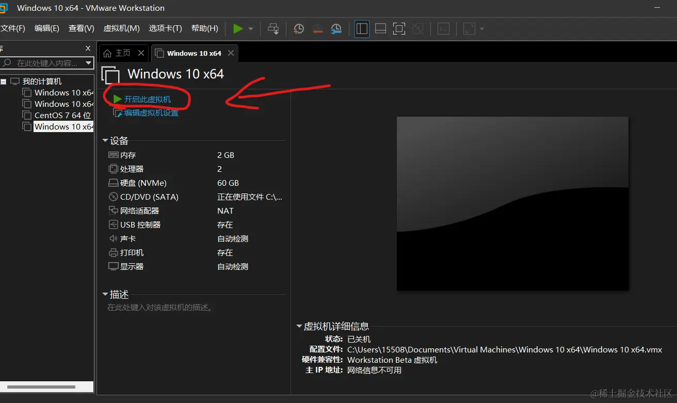This screenshot has width=677, height=403.
Task: Toggle the thumbnail bar view icon
Action: pos(380,29)
